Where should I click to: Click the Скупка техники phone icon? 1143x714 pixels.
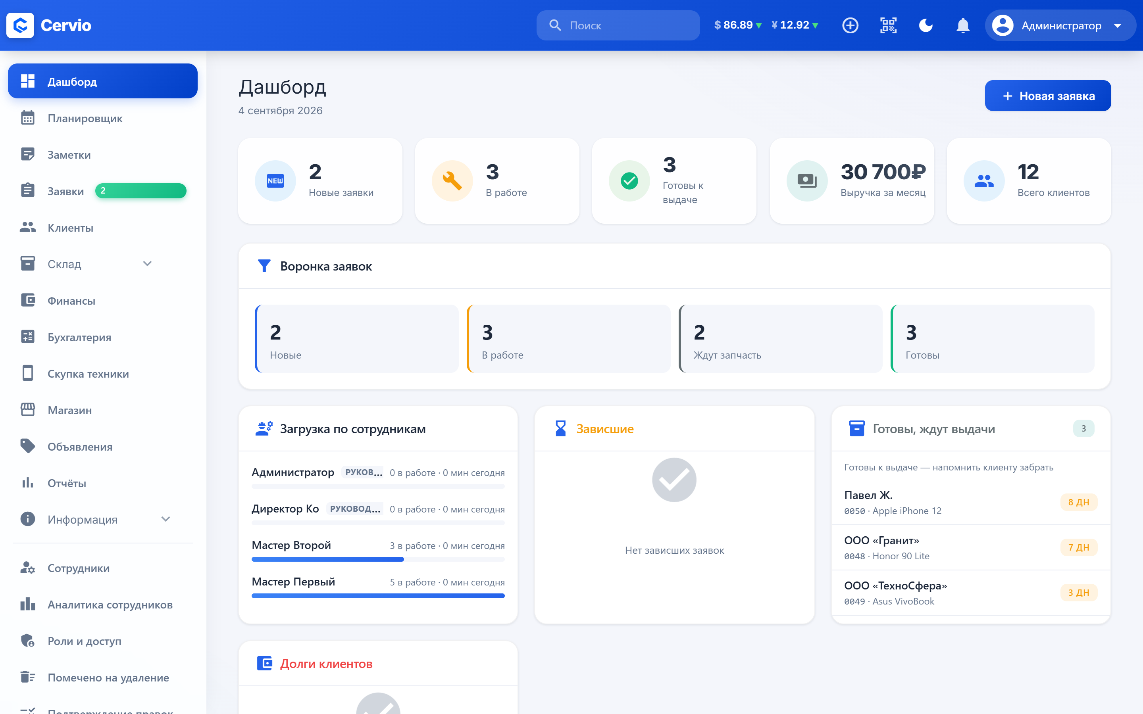(x=28, y=374)
